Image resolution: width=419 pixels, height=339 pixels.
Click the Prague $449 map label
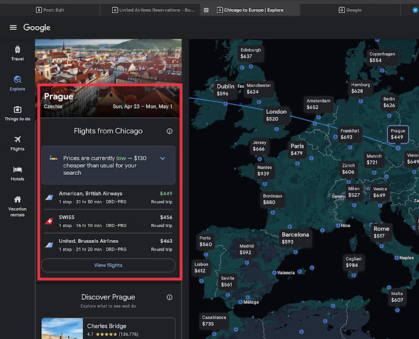(398, 134)
